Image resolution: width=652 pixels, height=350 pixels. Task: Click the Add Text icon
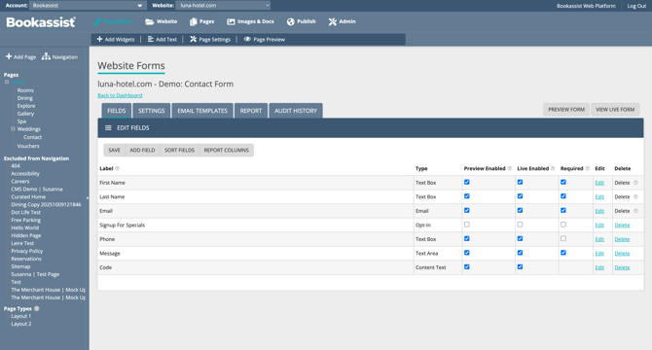(151, 39)
